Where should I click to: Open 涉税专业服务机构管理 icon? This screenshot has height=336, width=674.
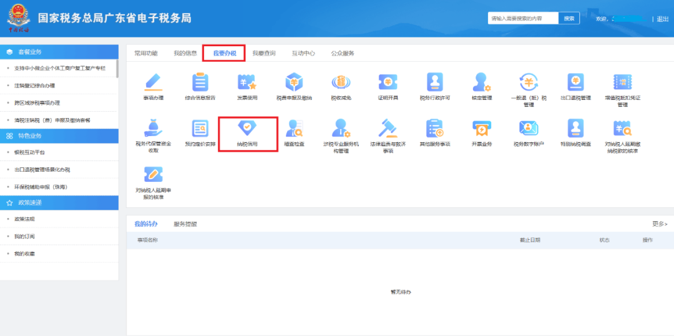click(x=341, y=128)
